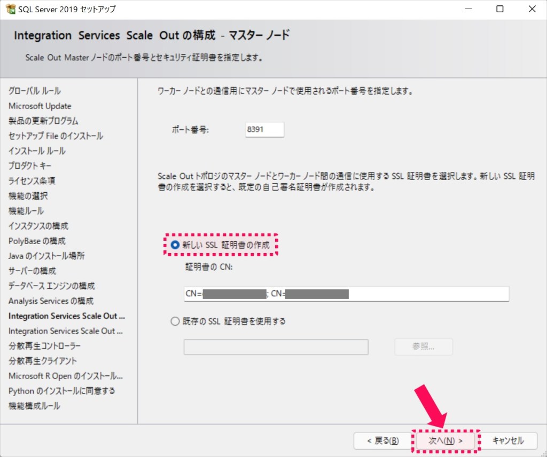Select データベース エンジンの構成 step
The width and height of the screenshot is (547, 457).
tap(52, 286)
